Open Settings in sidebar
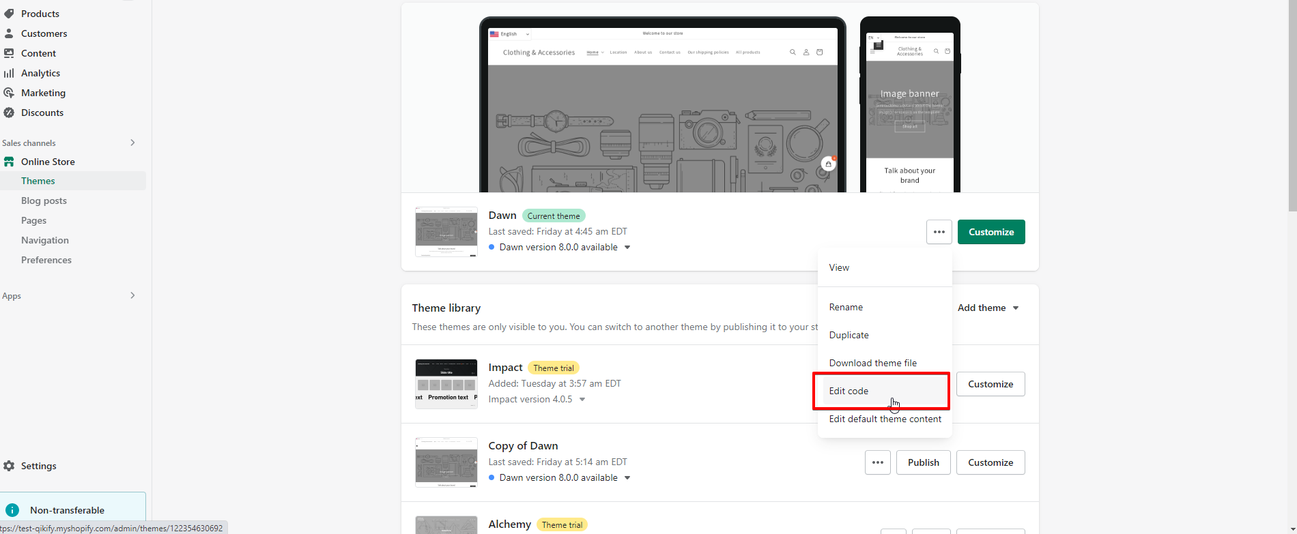 38,466
